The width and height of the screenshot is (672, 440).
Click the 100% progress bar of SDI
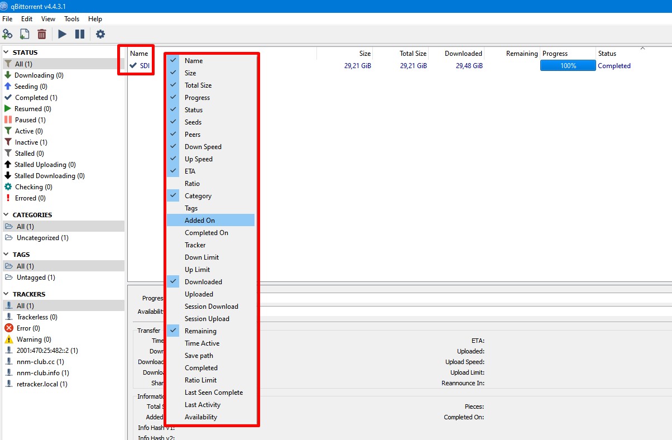tap(568, 66)
